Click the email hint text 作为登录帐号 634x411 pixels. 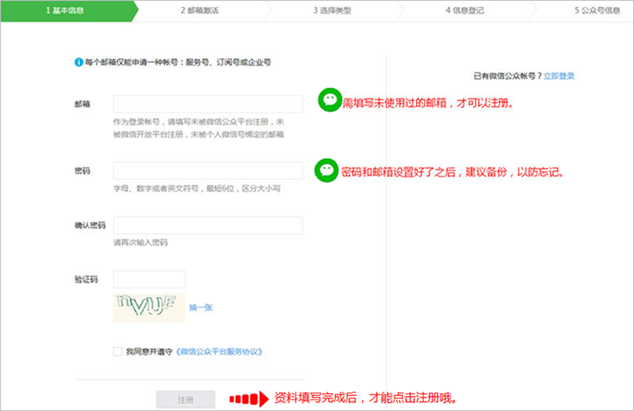pos(198,128)
